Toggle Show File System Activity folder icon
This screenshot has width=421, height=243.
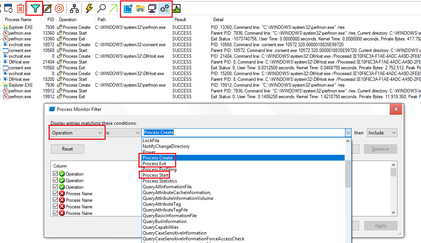pos(140,8)
